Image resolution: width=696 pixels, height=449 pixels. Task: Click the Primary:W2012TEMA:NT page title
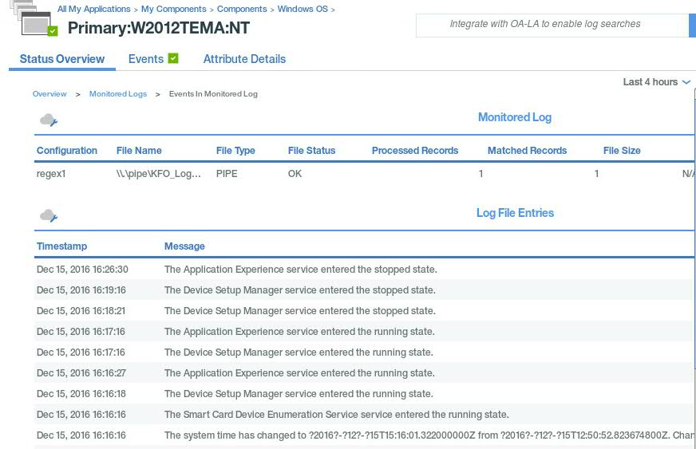click(159, 28)
